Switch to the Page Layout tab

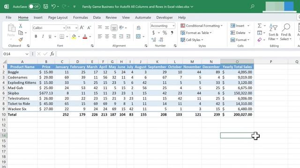(x=58, y=17)
